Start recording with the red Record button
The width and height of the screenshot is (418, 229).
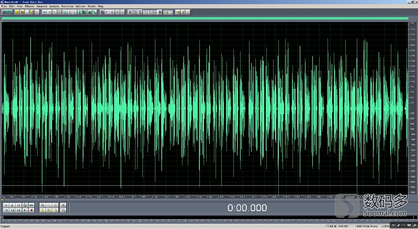point(31,210)
